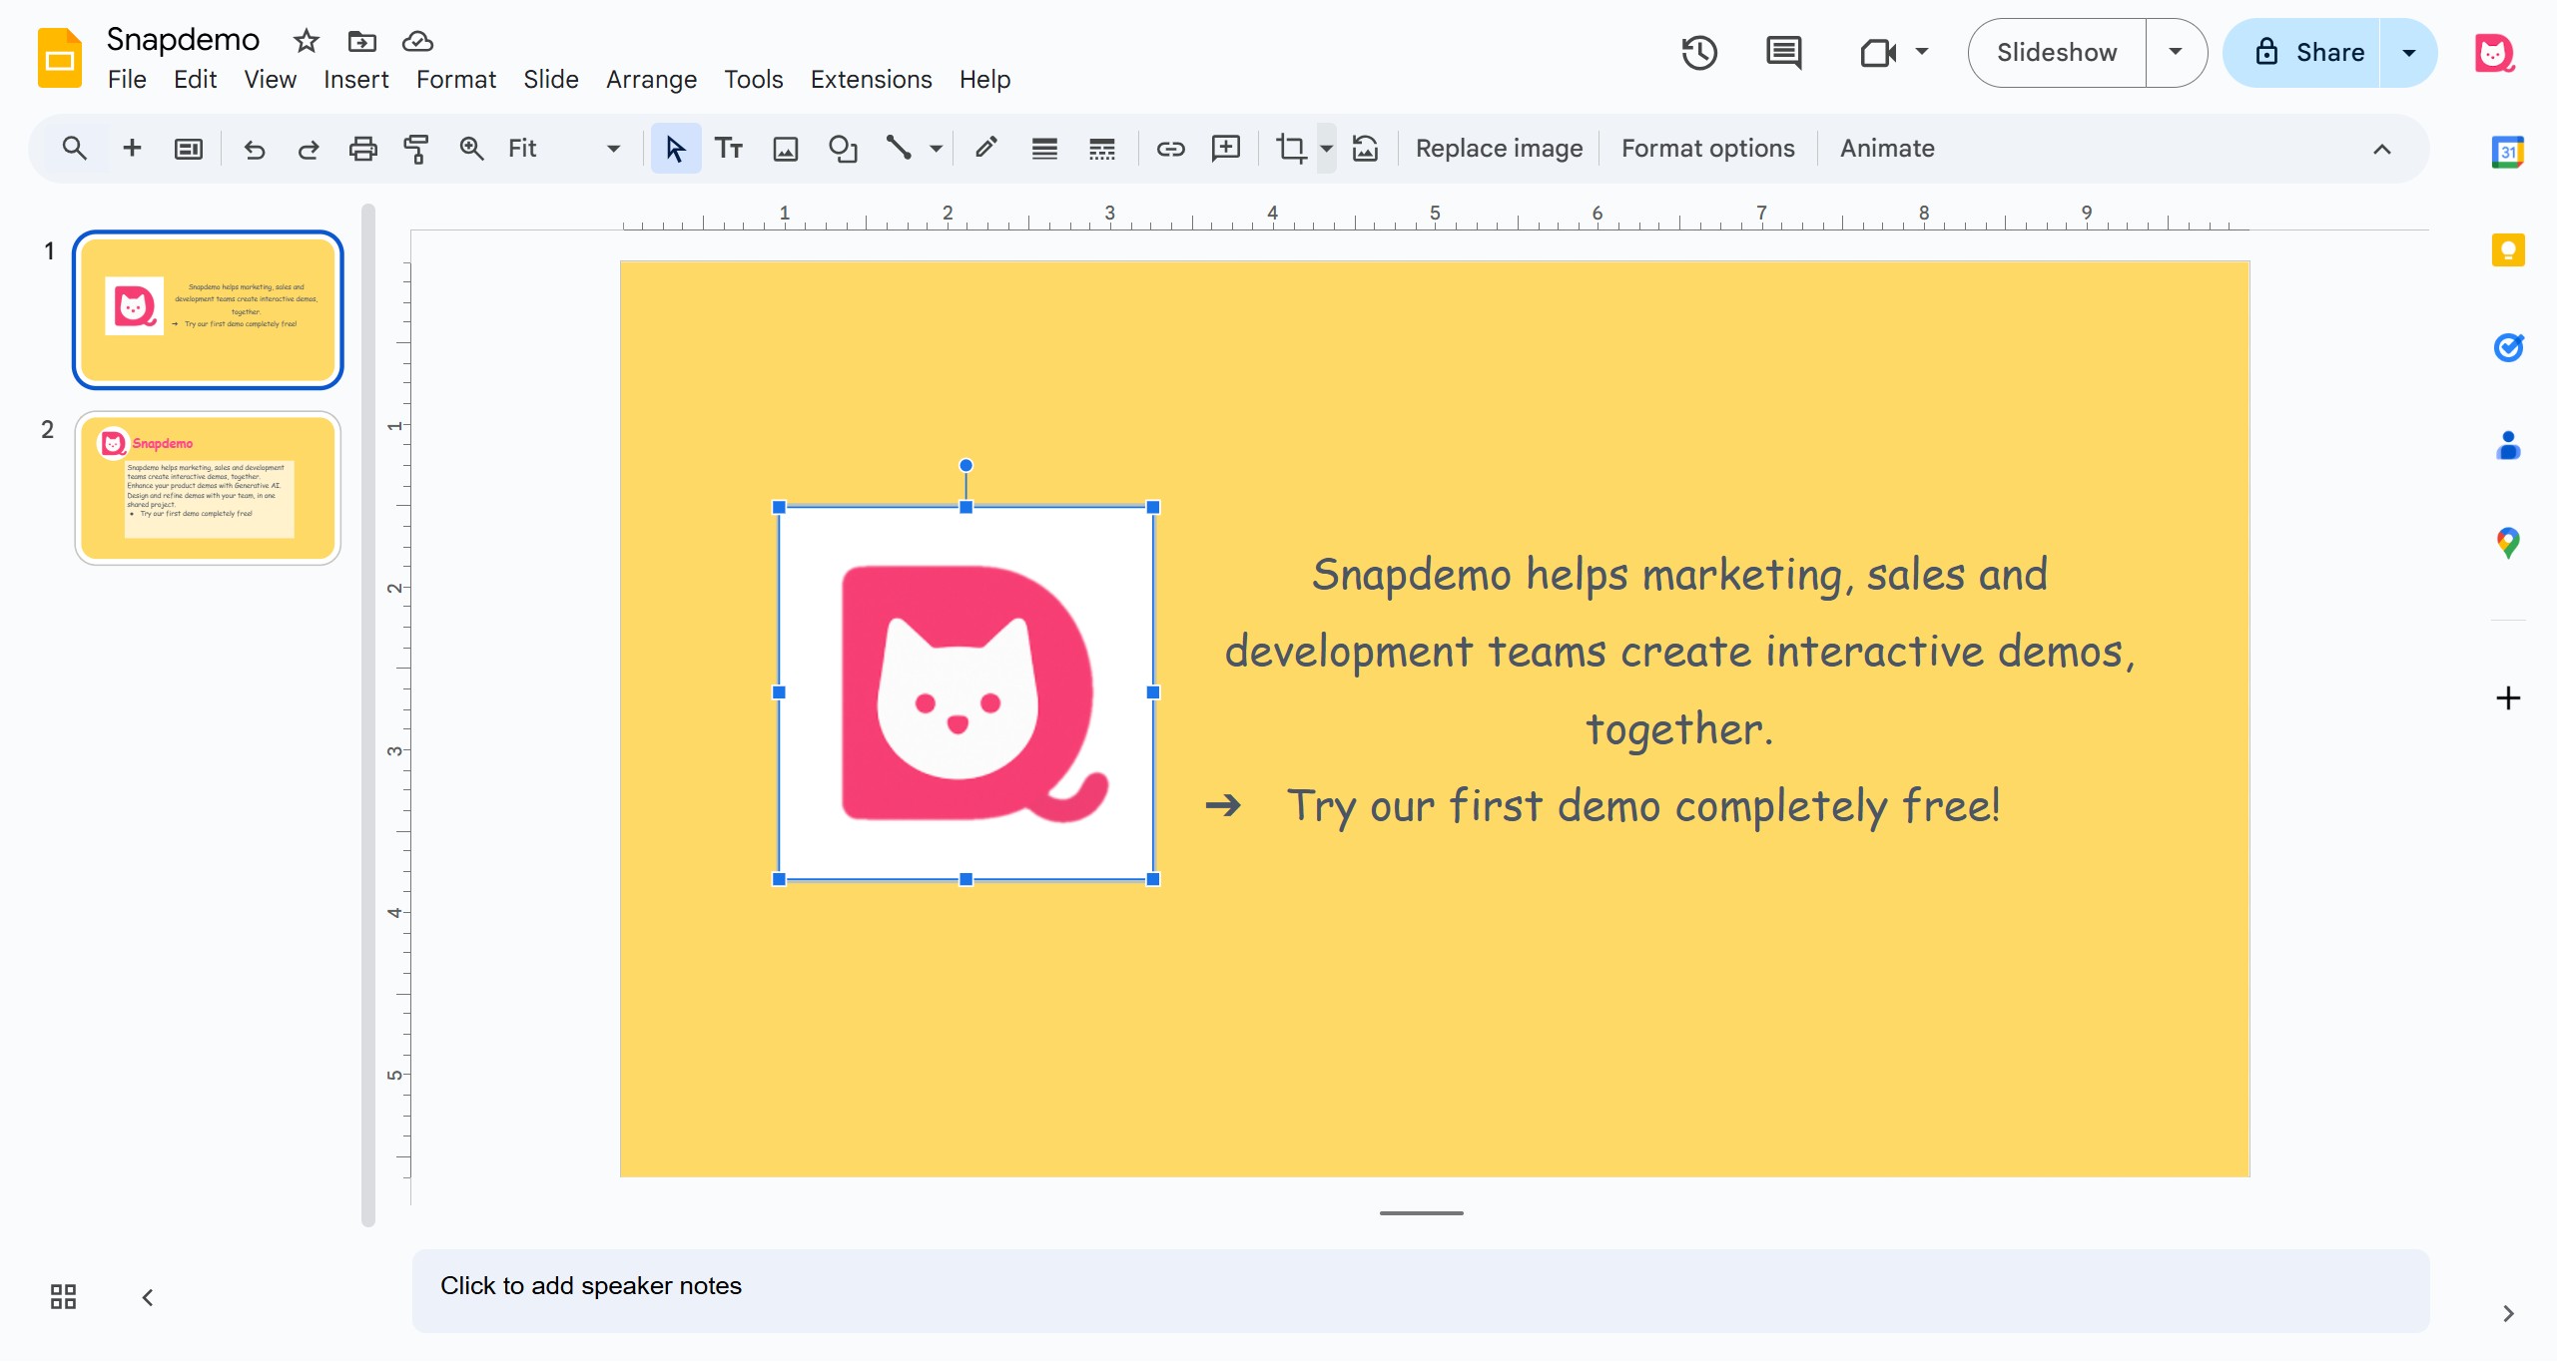
Task: Redo the last action
Action: coord(308,149)
